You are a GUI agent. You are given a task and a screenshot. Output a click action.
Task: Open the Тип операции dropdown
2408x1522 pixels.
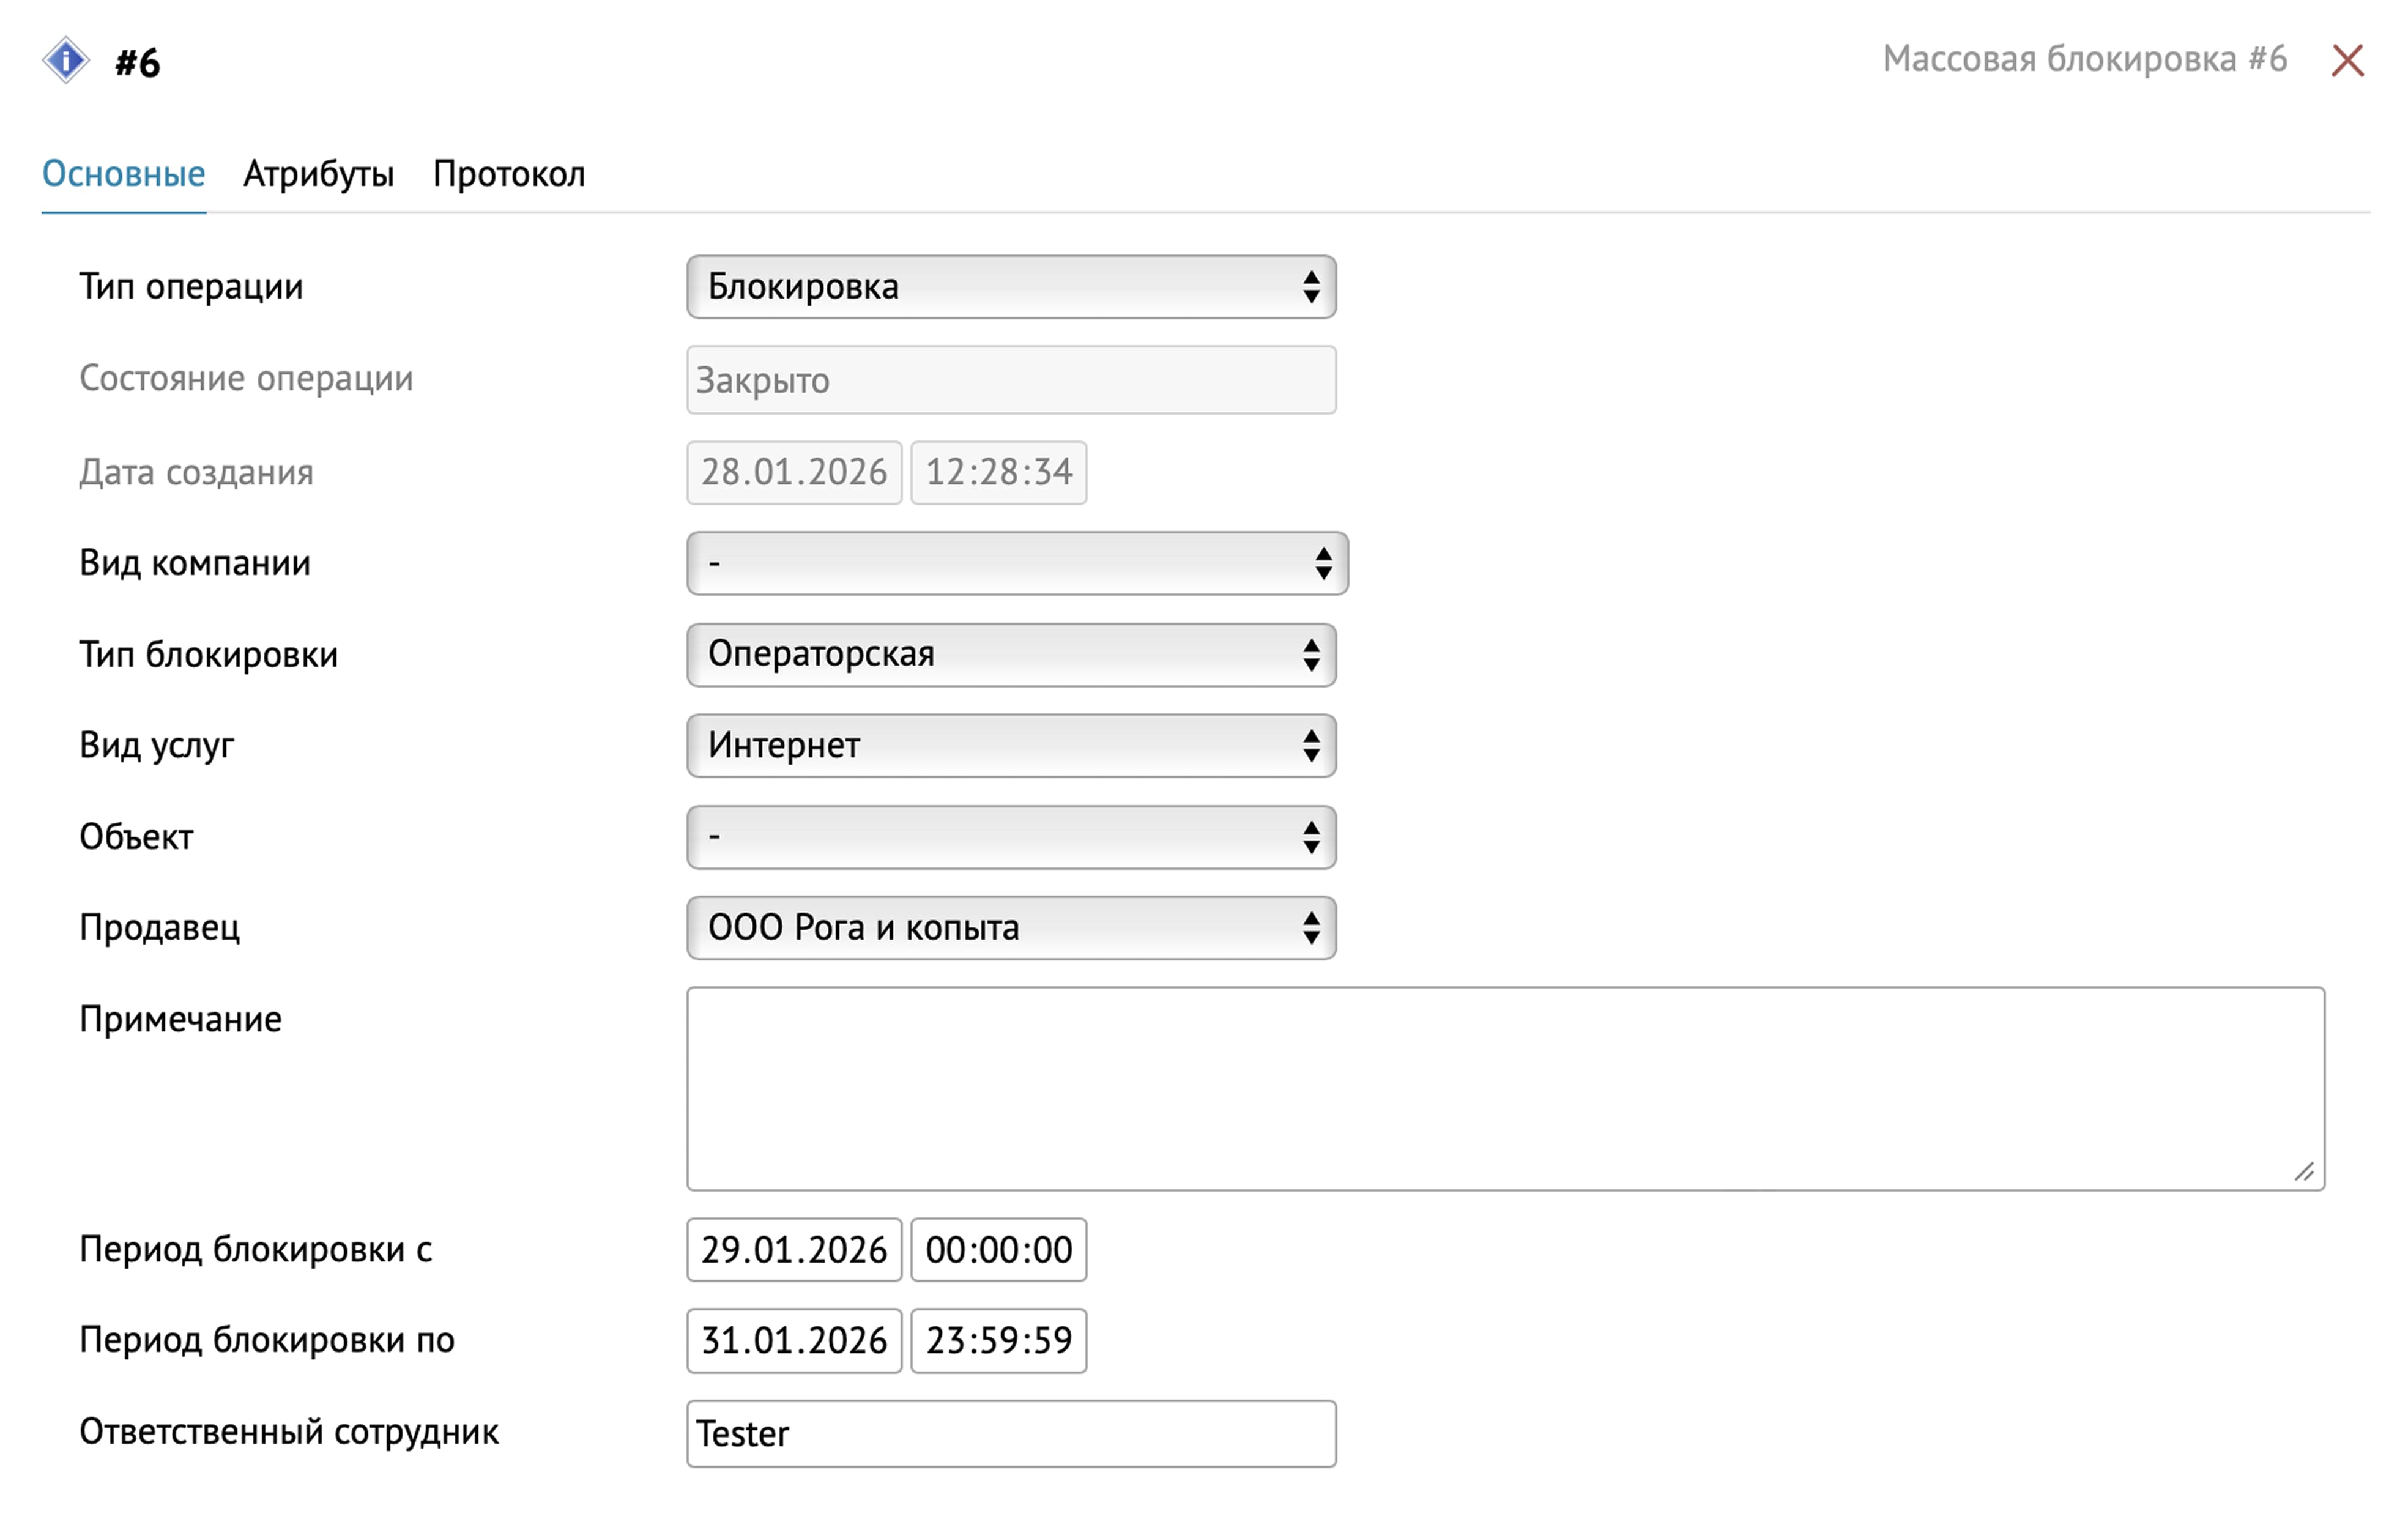click(1011, 287)
